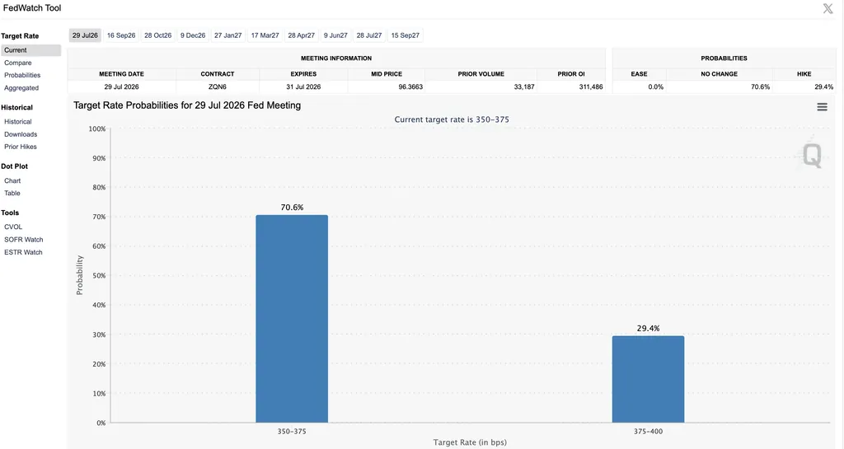Select the 15 Sep27 meeting tab

406,35
